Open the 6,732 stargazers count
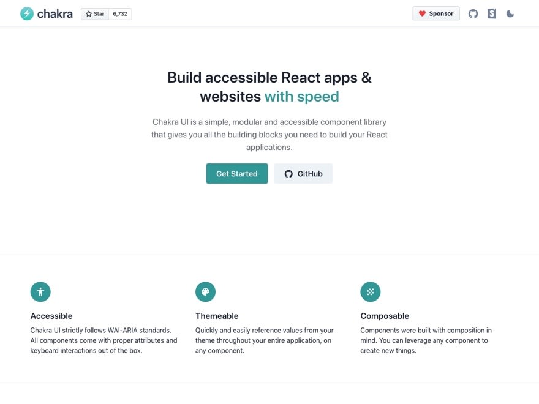Image resolution: width=539 pixels, height=404 pixels. pyautogui.click(x=120, y=13)
